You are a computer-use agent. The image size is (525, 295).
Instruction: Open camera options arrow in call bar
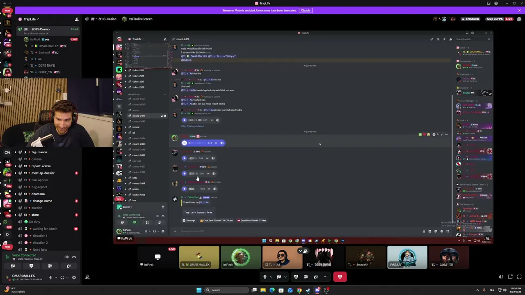tap(285, 277)
